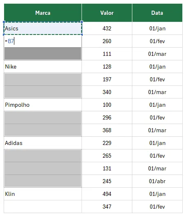This screenshot has width=186, height=216.
Task: Click the empty white cell beside value 347
Action: (43, 207)
